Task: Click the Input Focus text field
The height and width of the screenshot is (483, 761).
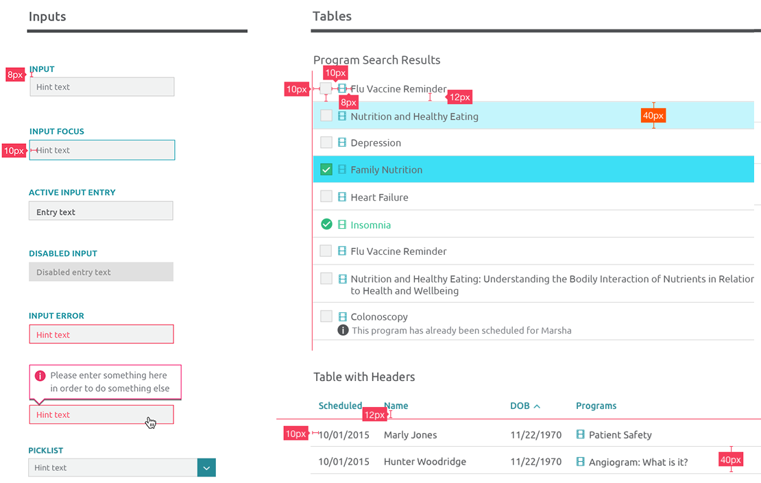Action: [x=102, y=150]
